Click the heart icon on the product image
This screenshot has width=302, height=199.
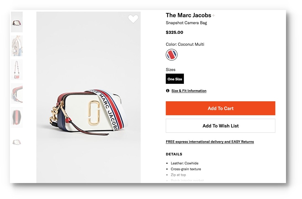tap(133, 19)
